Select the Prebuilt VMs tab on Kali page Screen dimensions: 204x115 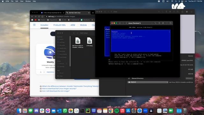[x=60, y=25]
